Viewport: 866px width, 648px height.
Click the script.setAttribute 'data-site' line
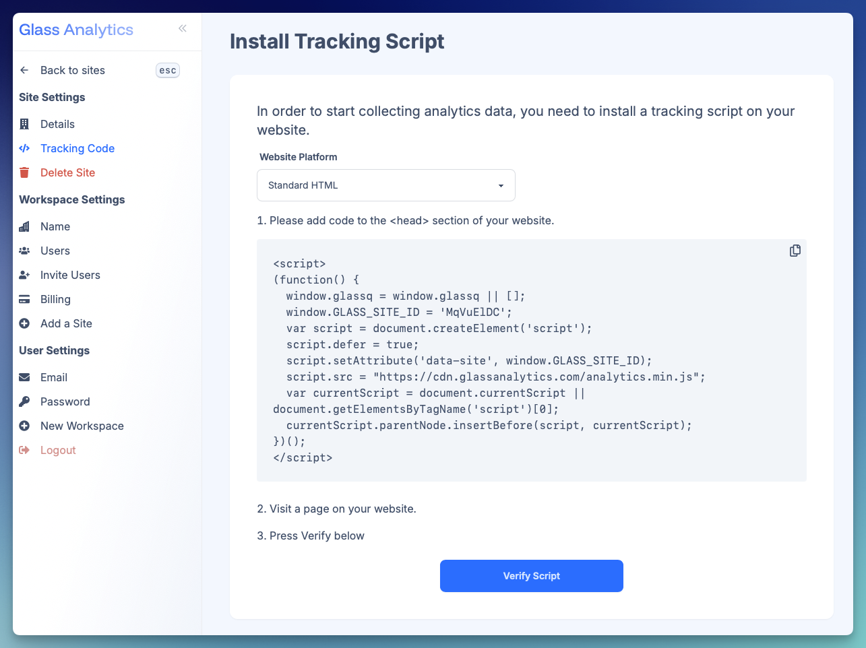tap(469, 360)
